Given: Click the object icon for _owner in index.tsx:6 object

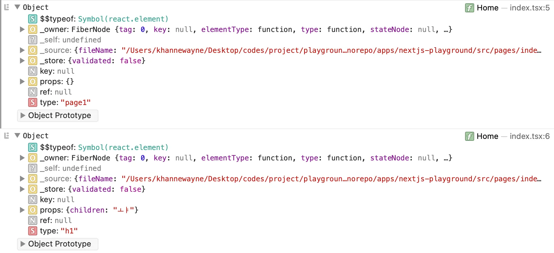Looking at the screenshot, I should click(x=33, y=158).
